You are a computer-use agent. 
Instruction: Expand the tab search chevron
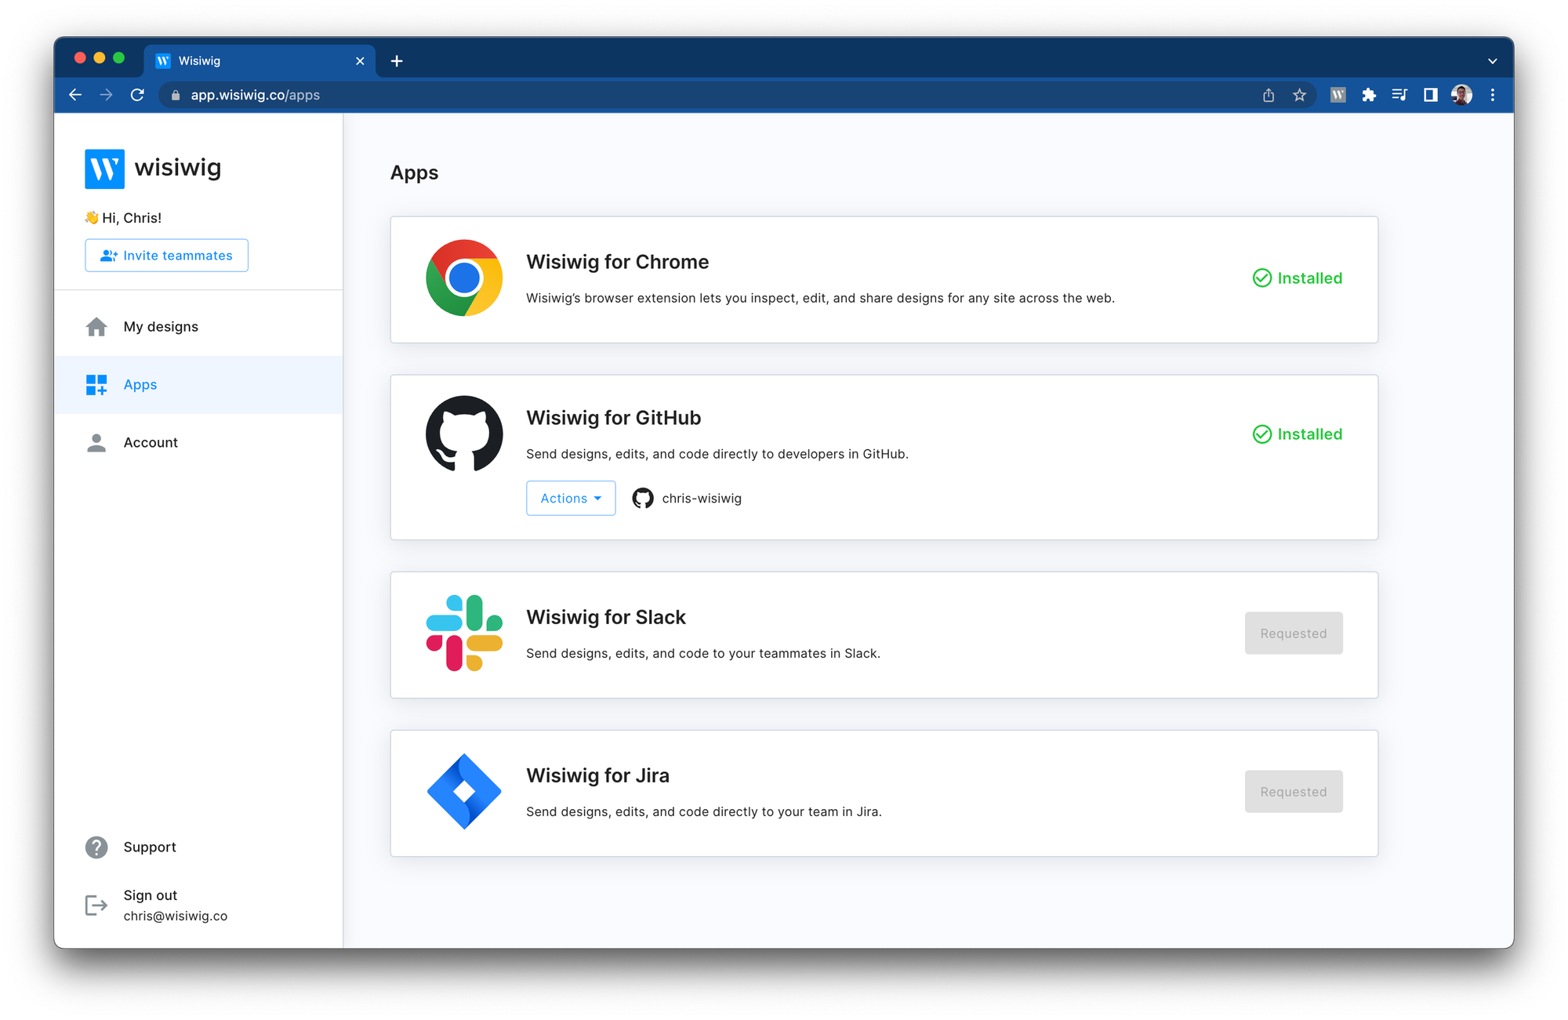click(1492, 61)
